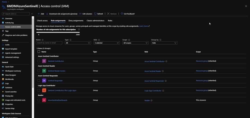This screenshot has width=250, height=118.
Task: Click the role assignments usage progress bar
Action: click(58, 32)
